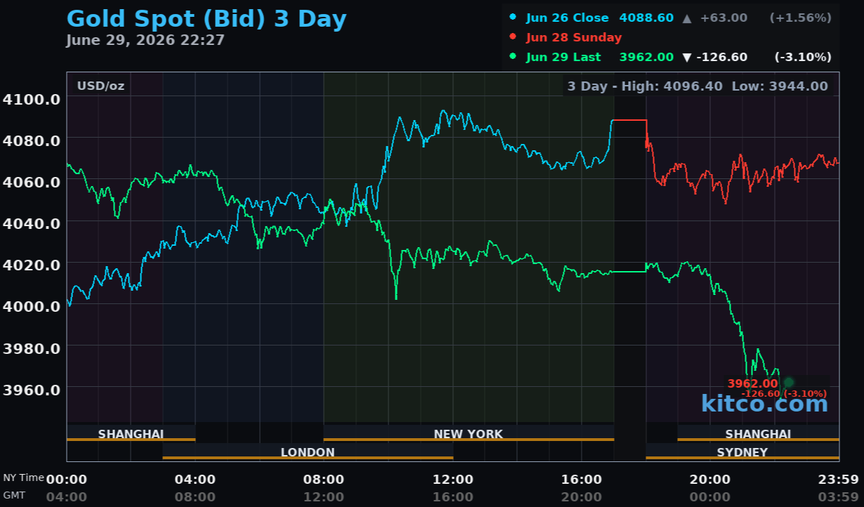
Task: Click the blue Jun 26 legend dot
Action: (513, 18)
